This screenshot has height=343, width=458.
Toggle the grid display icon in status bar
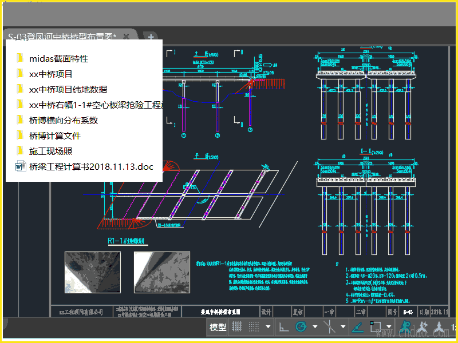coord(238,327)
